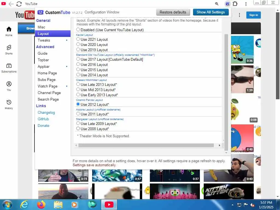
Task: Open the Search Page settings section
Action: point(53,99)
